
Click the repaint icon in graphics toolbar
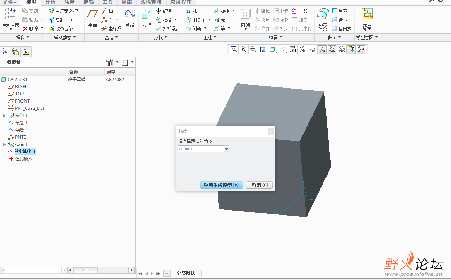tap(263, 50)
